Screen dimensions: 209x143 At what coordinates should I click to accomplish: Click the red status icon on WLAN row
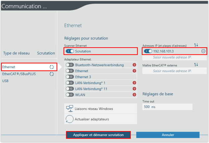[134, 95]
